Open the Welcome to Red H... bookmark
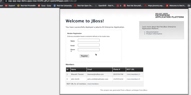The image size is (191, 95). pyautogui.click(x=176, y=6)
